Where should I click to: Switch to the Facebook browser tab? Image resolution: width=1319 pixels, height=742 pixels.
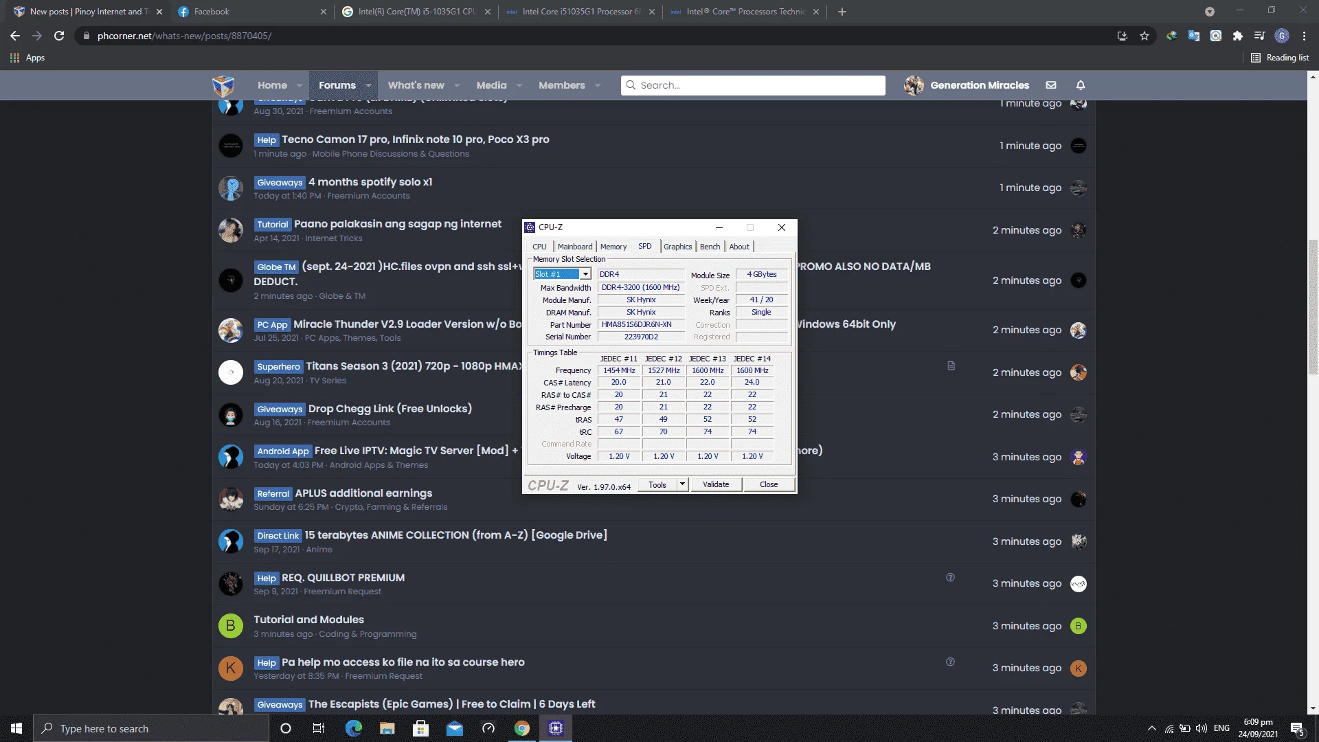click(252, 12)
